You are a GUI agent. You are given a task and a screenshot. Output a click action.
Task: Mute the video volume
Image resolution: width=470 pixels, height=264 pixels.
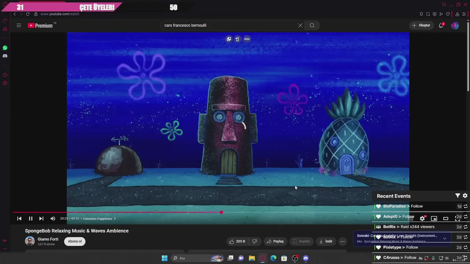[53, 219]
